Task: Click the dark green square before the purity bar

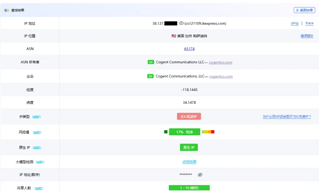Action: pos(165,132)
